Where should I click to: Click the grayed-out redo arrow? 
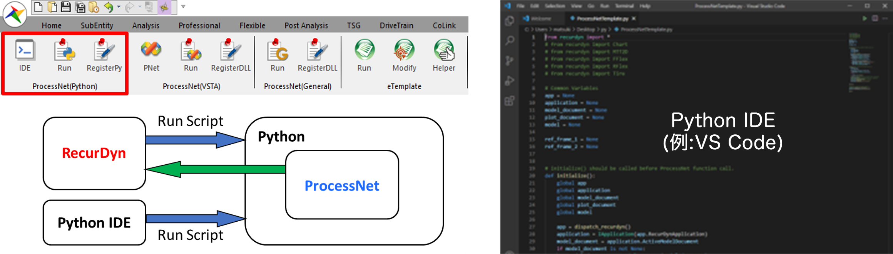130,7
